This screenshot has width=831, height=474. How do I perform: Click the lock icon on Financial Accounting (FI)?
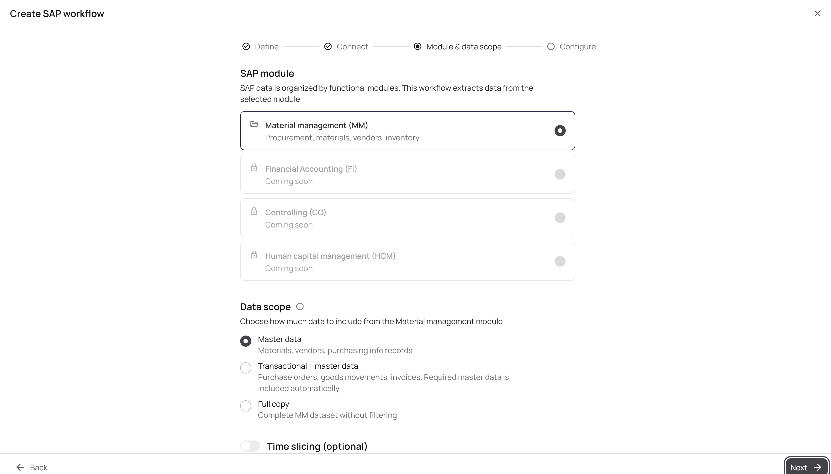point(254,168)
